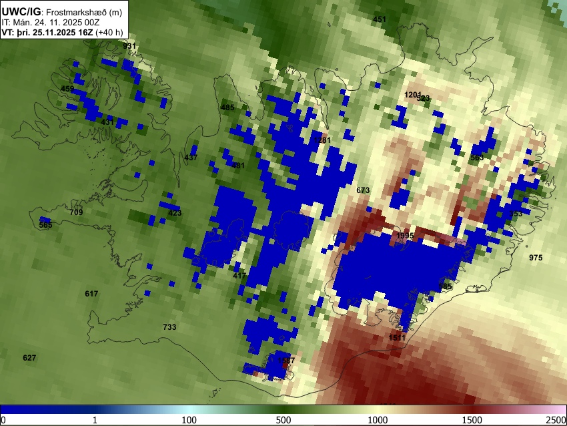This screenshot has height=426, width=567.
Task: Click the legend label '1'
Action: (95, 420)
